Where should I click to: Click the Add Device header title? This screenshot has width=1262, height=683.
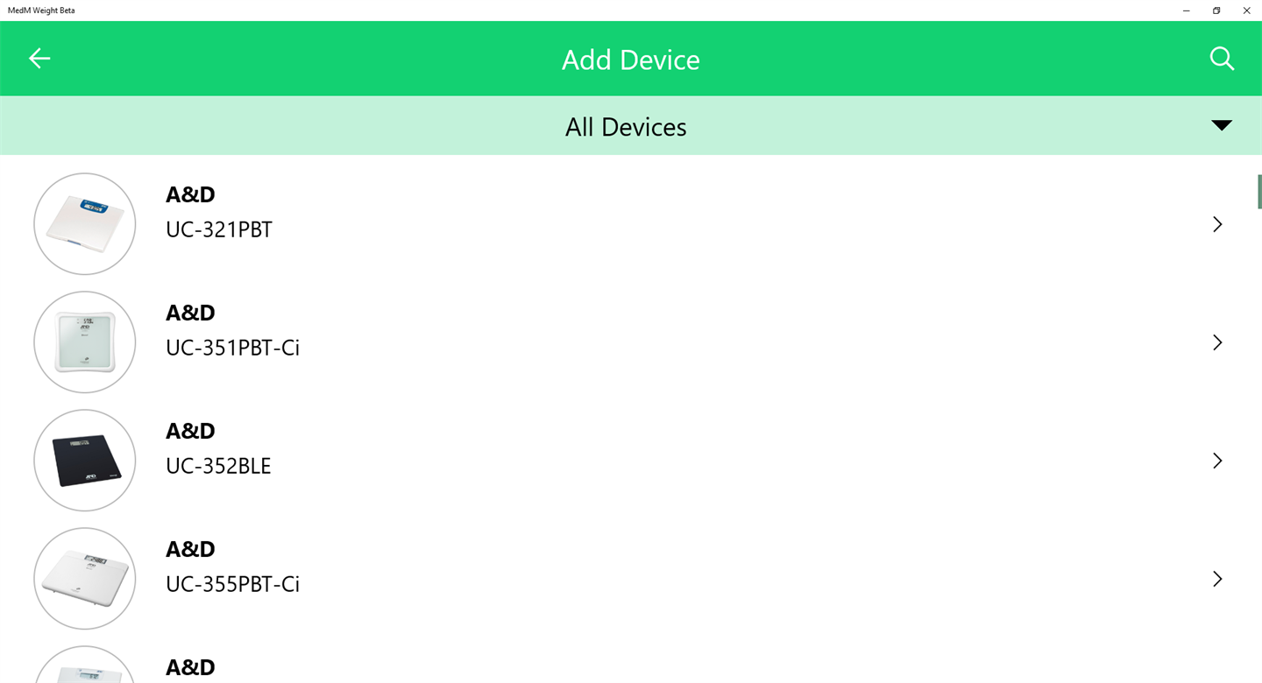[x=630, y=60]
